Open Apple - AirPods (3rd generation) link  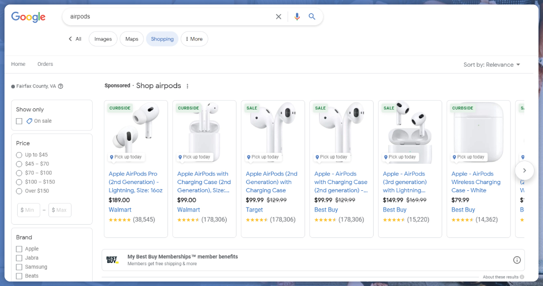405,182
